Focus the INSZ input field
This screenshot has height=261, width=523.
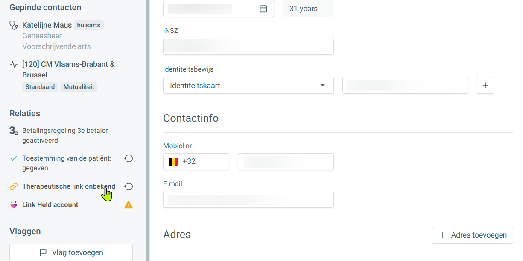point(248,46)
